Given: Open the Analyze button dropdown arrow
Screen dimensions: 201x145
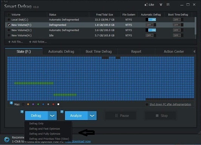Looking at the screenshot, I should 92,116.
